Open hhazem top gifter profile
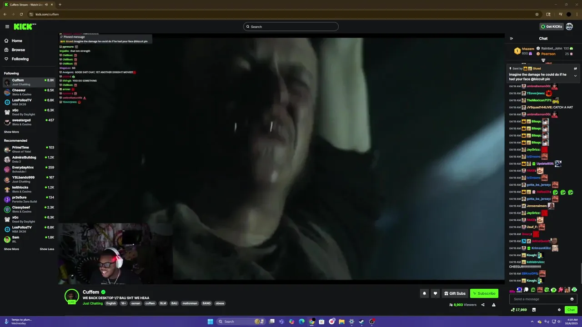The height and width of the screenshot is (327, 582). point(528,49)
